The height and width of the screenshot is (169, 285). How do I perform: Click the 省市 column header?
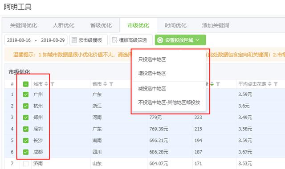[97, 84]
